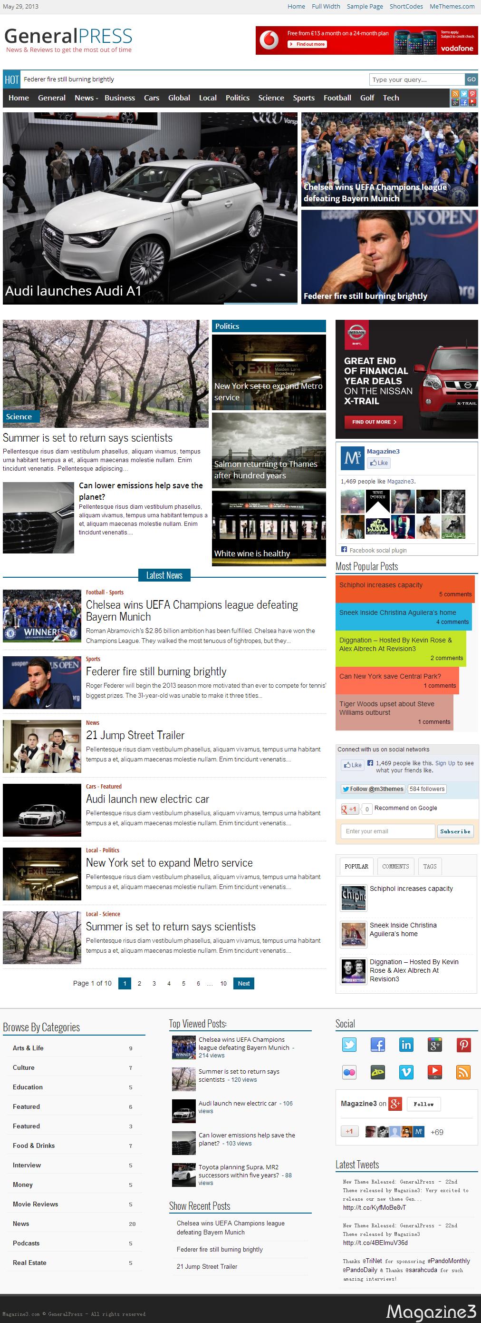Viewport: 481px width, 1323px height.
Task: Click Full Width in top menu
Action: pyautogui.click(x=326, y=7)
